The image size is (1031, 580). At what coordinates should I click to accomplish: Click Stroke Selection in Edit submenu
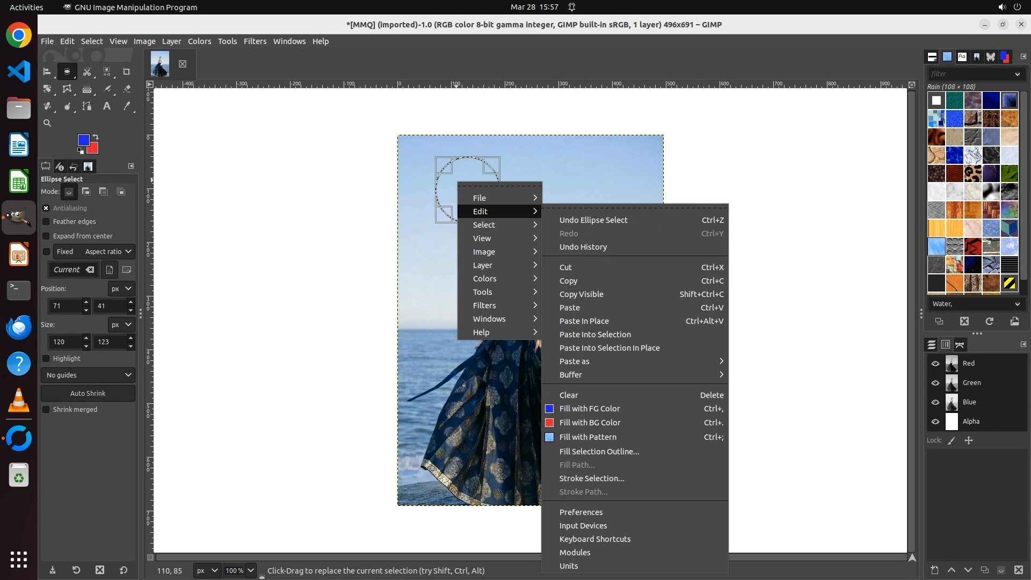pyautogui.click(x=591, y=479)
